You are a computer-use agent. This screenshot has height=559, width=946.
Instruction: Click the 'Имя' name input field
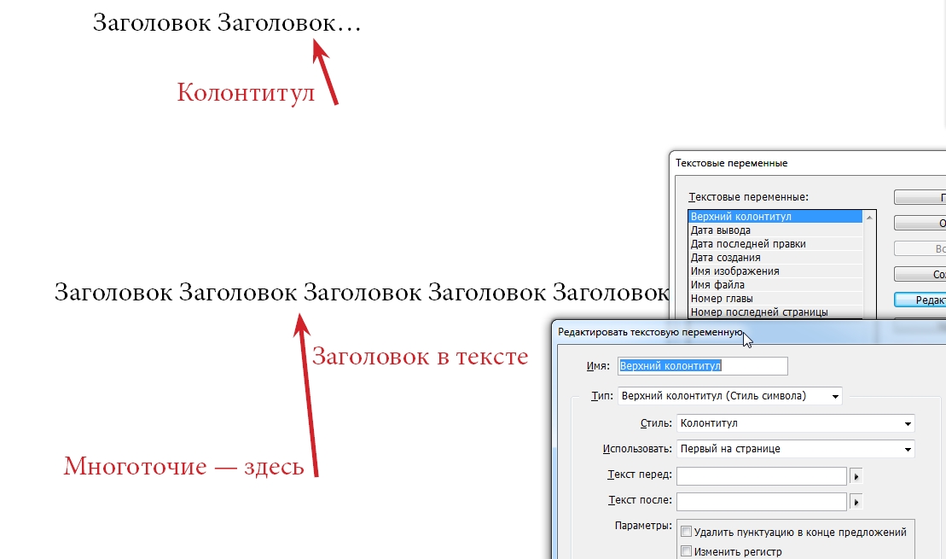702,366
